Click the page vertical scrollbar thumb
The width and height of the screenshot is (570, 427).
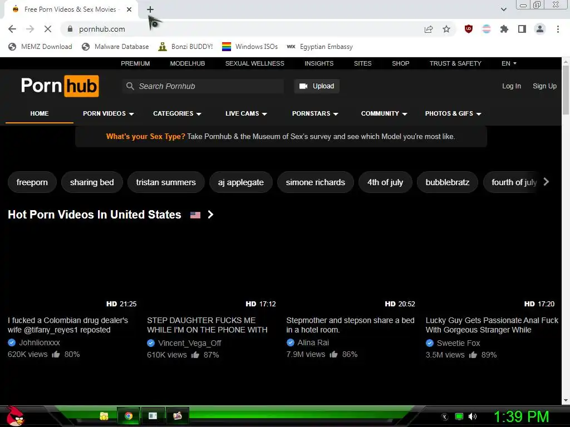coord(566,90)
